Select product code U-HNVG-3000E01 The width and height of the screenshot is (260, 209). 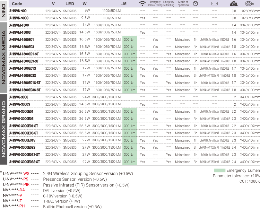[21, 111]
